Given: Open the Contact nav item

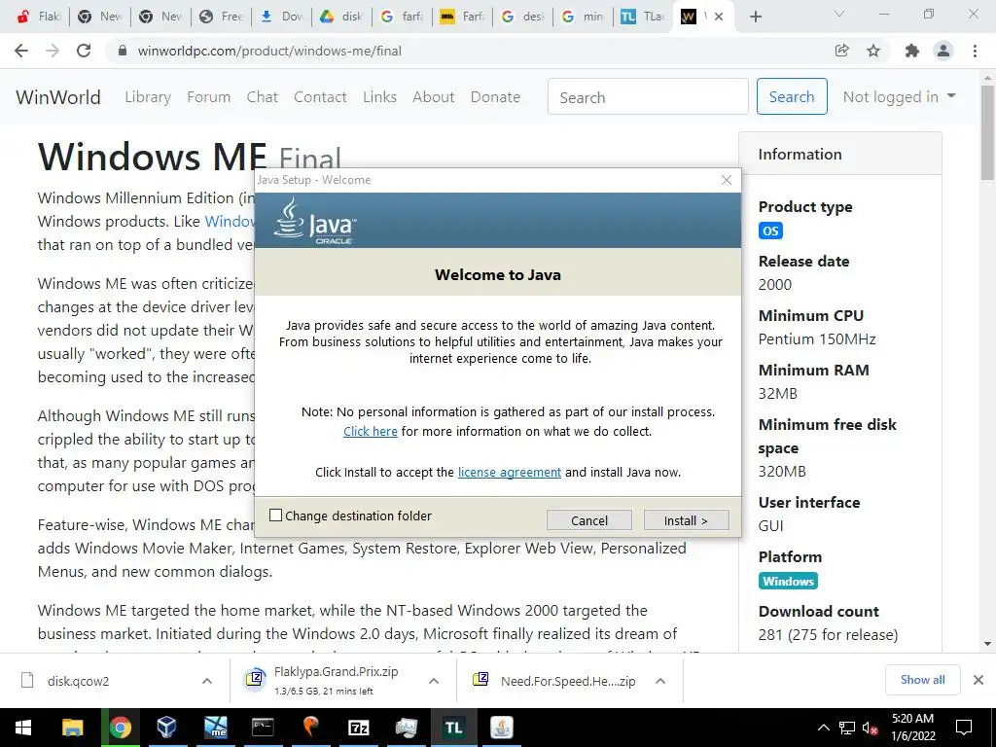Looking at the screenshot, I should (320, 97).
